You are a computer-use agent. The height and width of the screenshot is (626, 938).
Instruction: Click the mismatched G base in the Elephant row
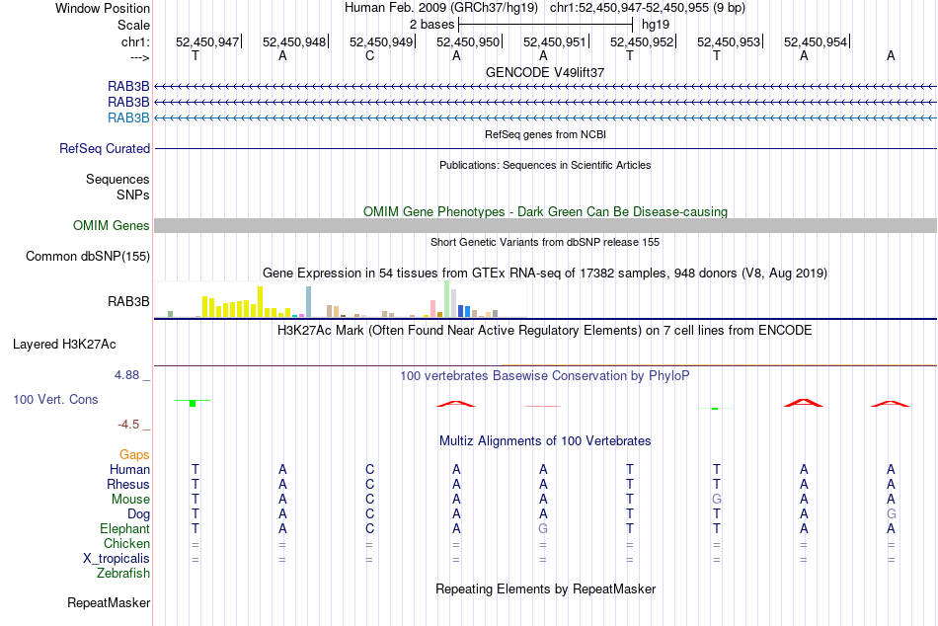click(x=543, y=528)
